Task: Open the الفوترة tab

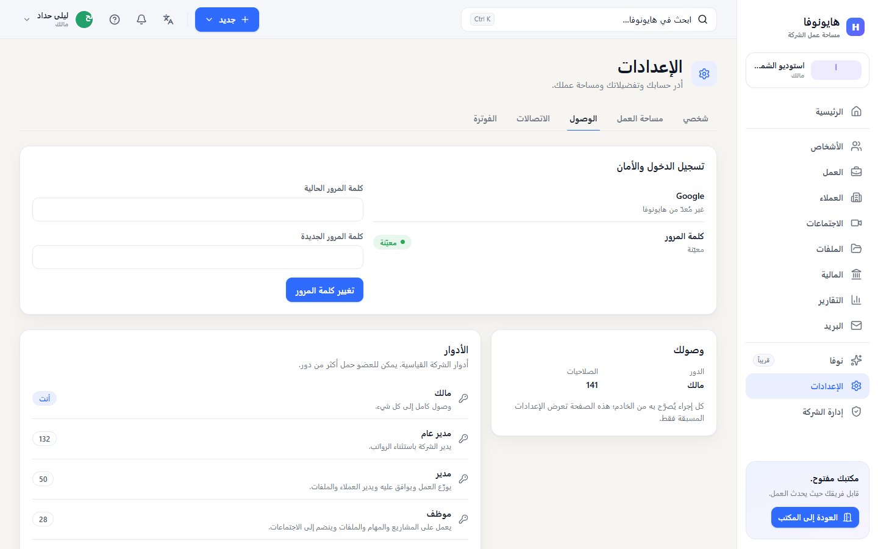Action: point(485,119)
